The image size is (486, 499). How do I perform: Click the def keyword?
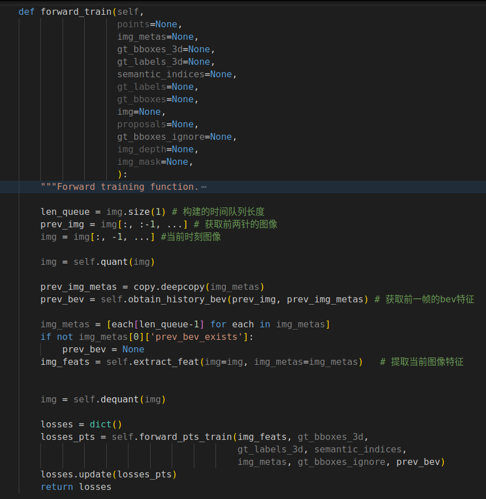coord(26,12)
